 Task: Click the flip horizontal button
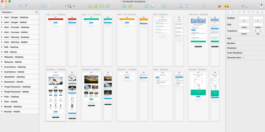[x=255, y=30]
